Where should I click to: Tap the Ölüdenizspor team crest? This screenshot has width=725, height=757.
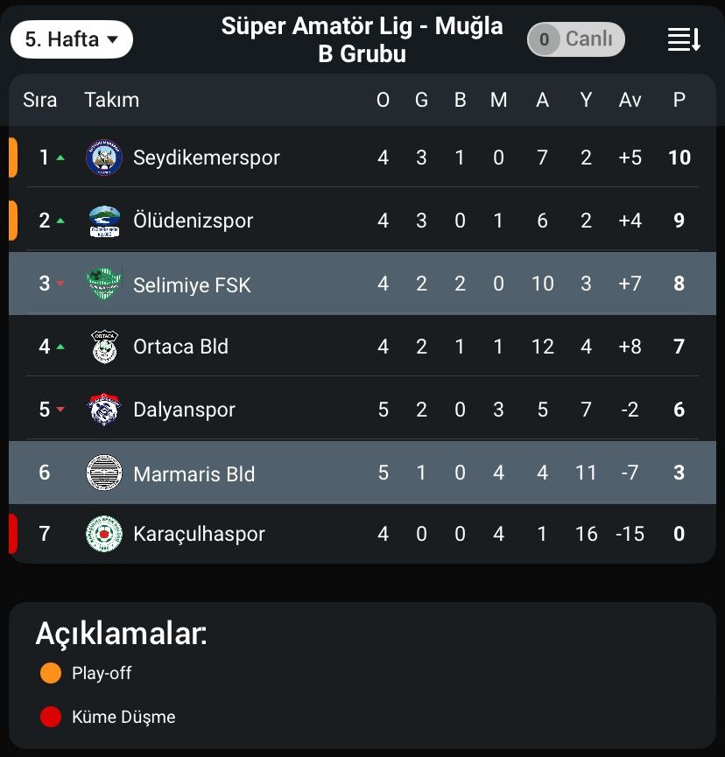105,221
